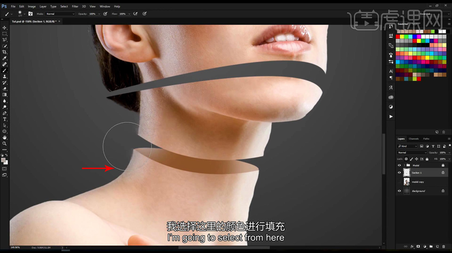Open the layer Opacity dropdown
The width and height of the screenshot is (452, 253).
click(x=449, y=152)
